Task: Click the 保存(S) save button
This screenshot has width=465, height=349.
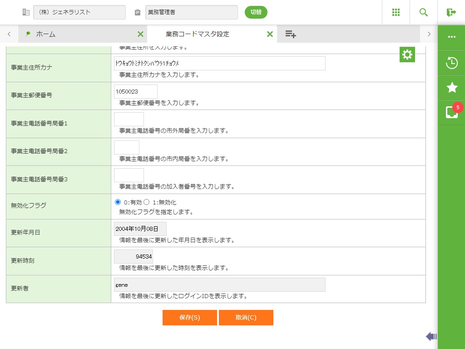Action: [x=189, y=318]
